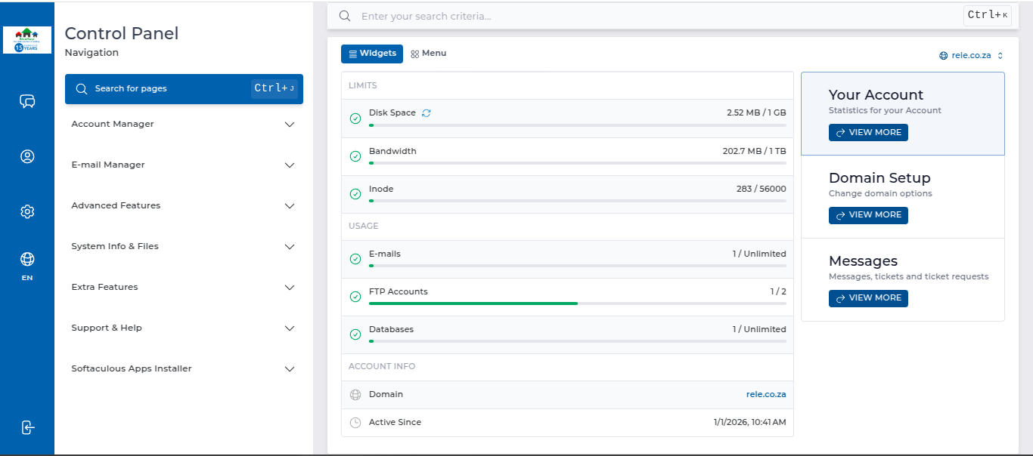The image size is (1033, 456).
Task: Click the green check icon beside Bandwidth
Action: point(355,156)
